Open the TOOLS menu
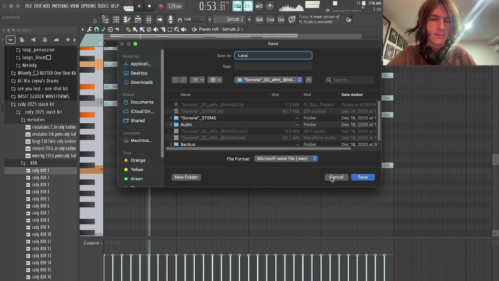Image resolution: width=499 pixels, height=281 pixels. click(103, 6)
